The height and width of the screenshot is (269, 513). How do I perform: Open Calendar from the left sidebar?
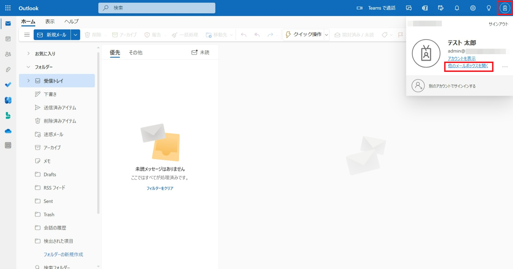tap(8, 39)
